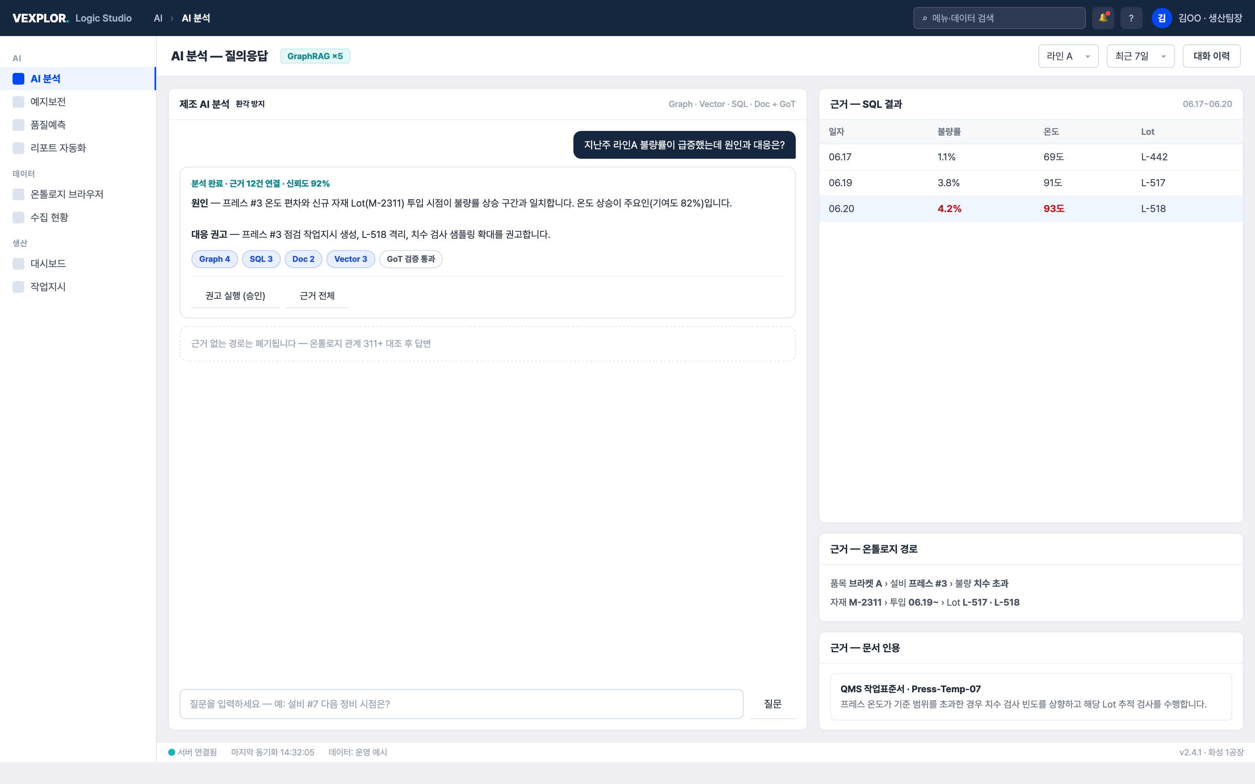Open the 온톨로지 브라우저 sidebar icon

click(19, 194)
